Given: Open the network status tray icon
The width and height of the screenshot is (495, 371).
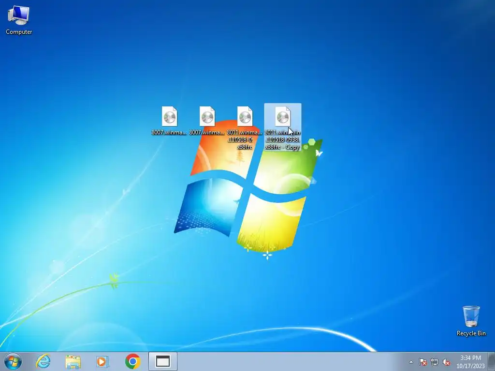Looking at the screenshot, I should [x=435, y=362].
